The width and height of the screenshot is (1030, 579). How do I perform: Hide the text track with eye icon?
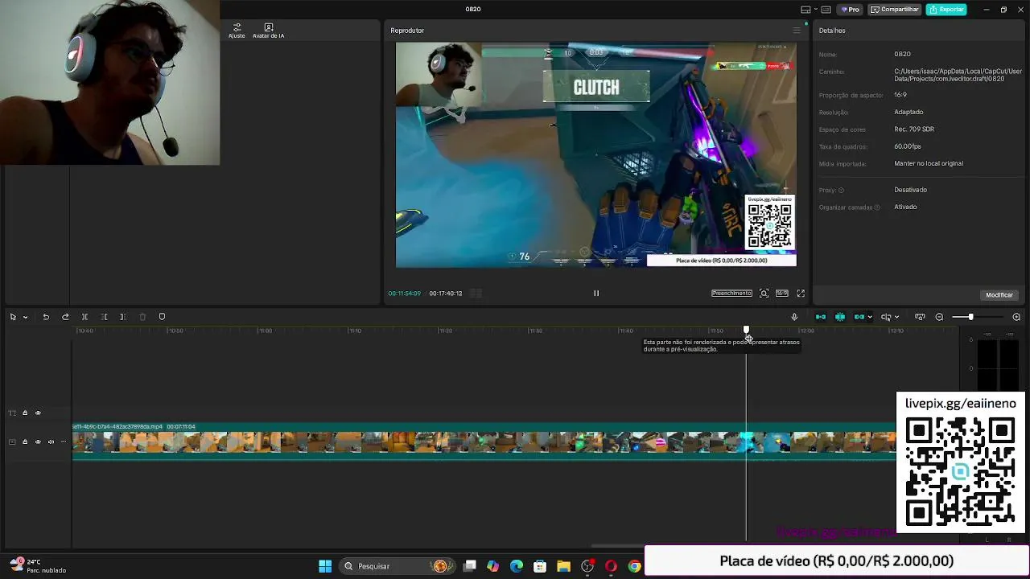click(x=38, y=413)
